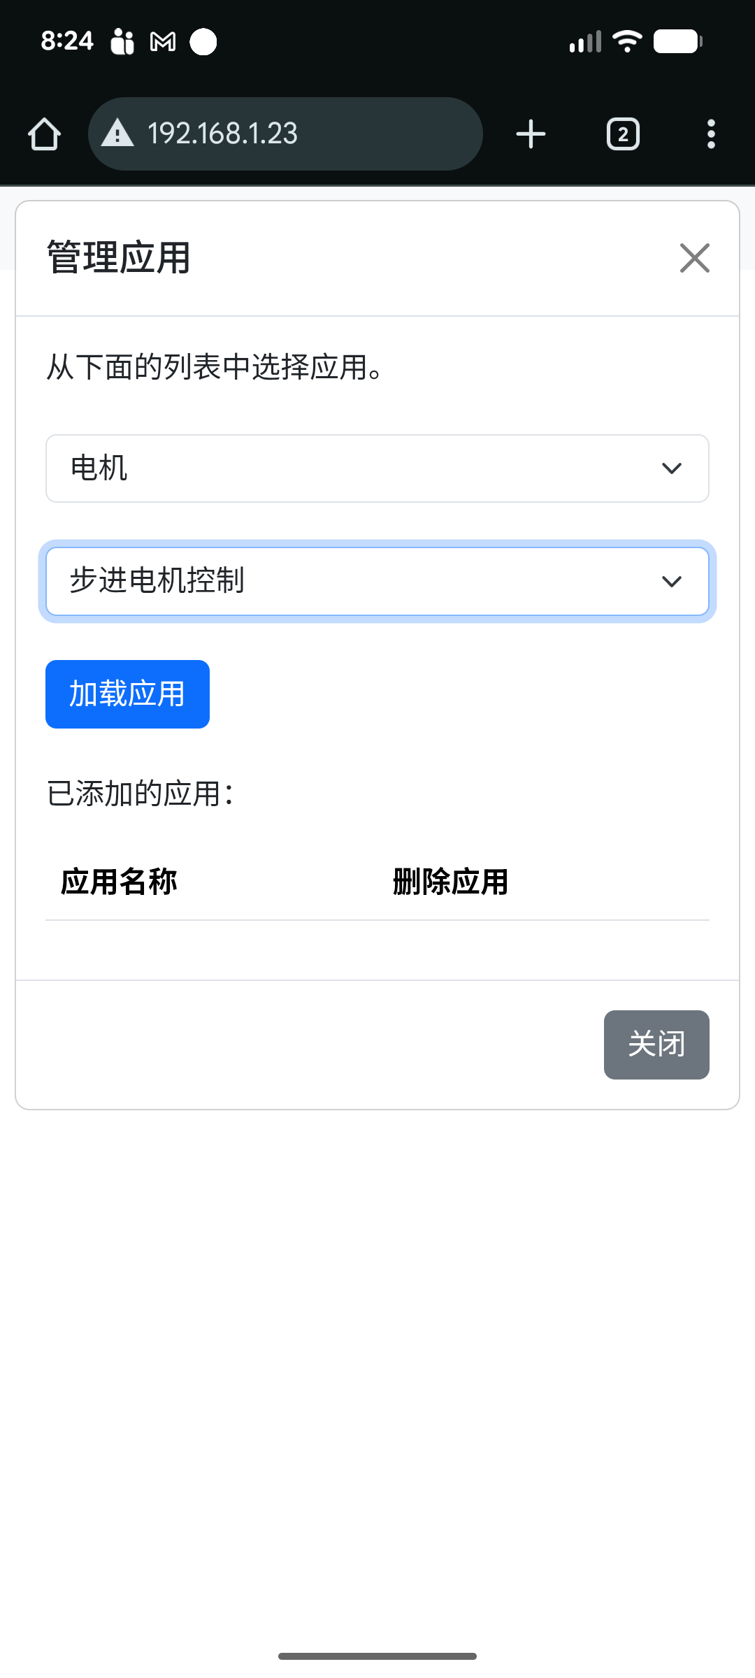755x1678 pixels.
Task: Tap the browser home icon
Action: [45, 134]
